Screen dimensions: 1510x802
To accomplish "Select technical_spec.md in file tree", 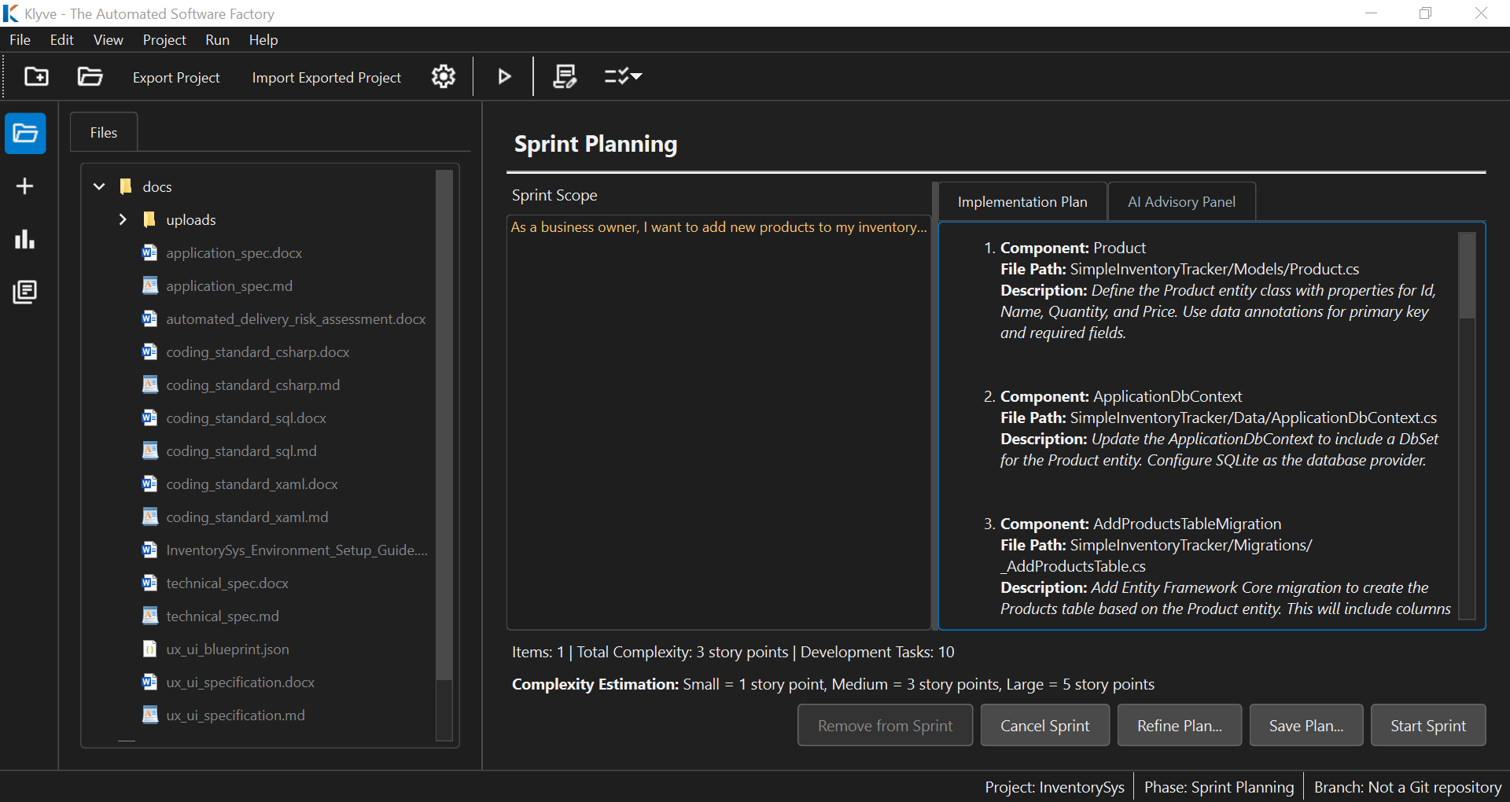I will click(x=223, y=616).
